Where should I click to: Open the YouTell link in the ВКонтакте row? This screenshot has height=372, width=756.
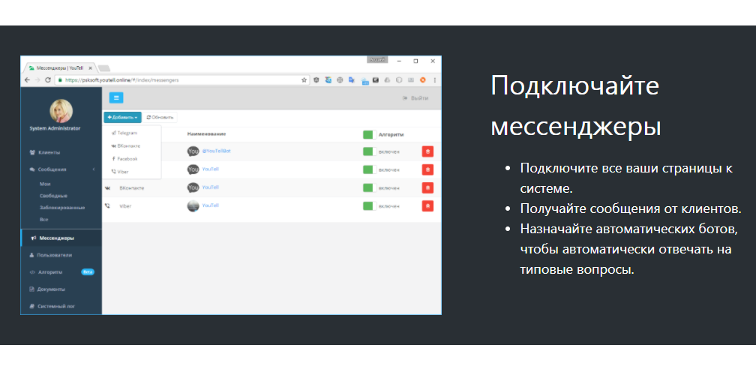pos(210,187)
